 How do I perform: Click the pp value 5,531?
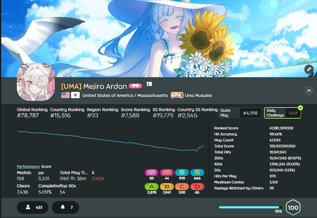(44, 178)
